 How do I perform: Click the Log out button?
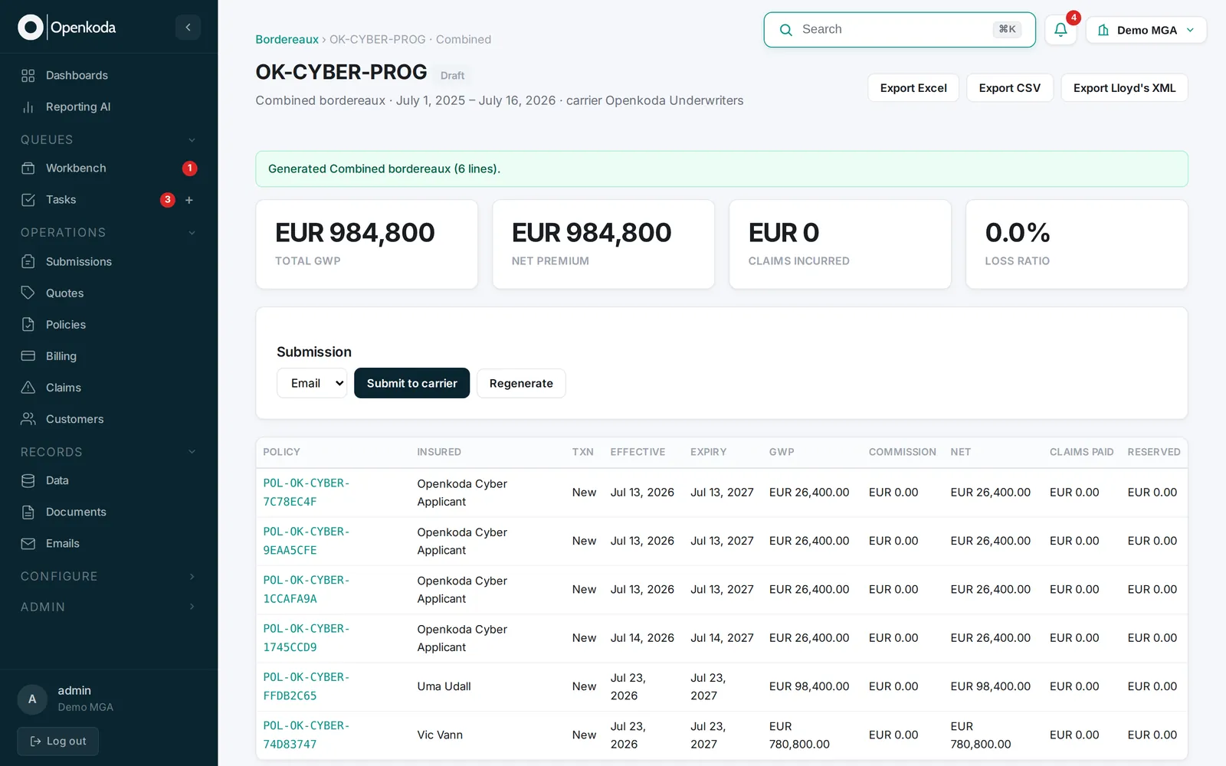(x=58, y=741)
